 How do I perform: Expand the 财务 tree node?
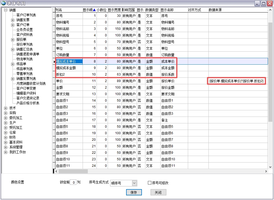pyautogui.click(x=5, y=137)
